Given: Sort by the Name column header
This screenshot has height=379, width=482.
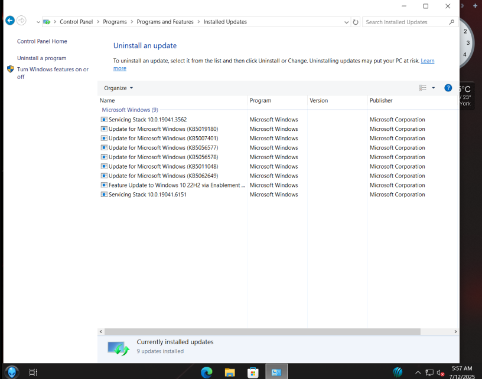Looking at the screenshot, I should coord(172,100).
